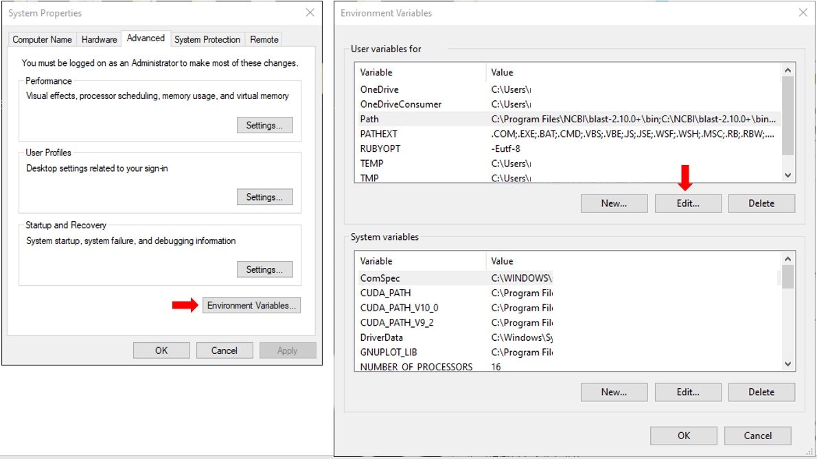Click the C:\WINDOWS\ value of ComSpec
This screenshot has height=459, width=817.
pyautogui.click(x=521, y=278)
